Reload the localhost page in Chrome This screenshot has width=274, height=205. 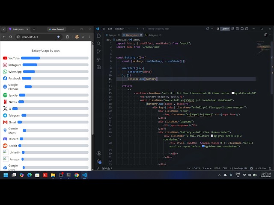(10, 37)
